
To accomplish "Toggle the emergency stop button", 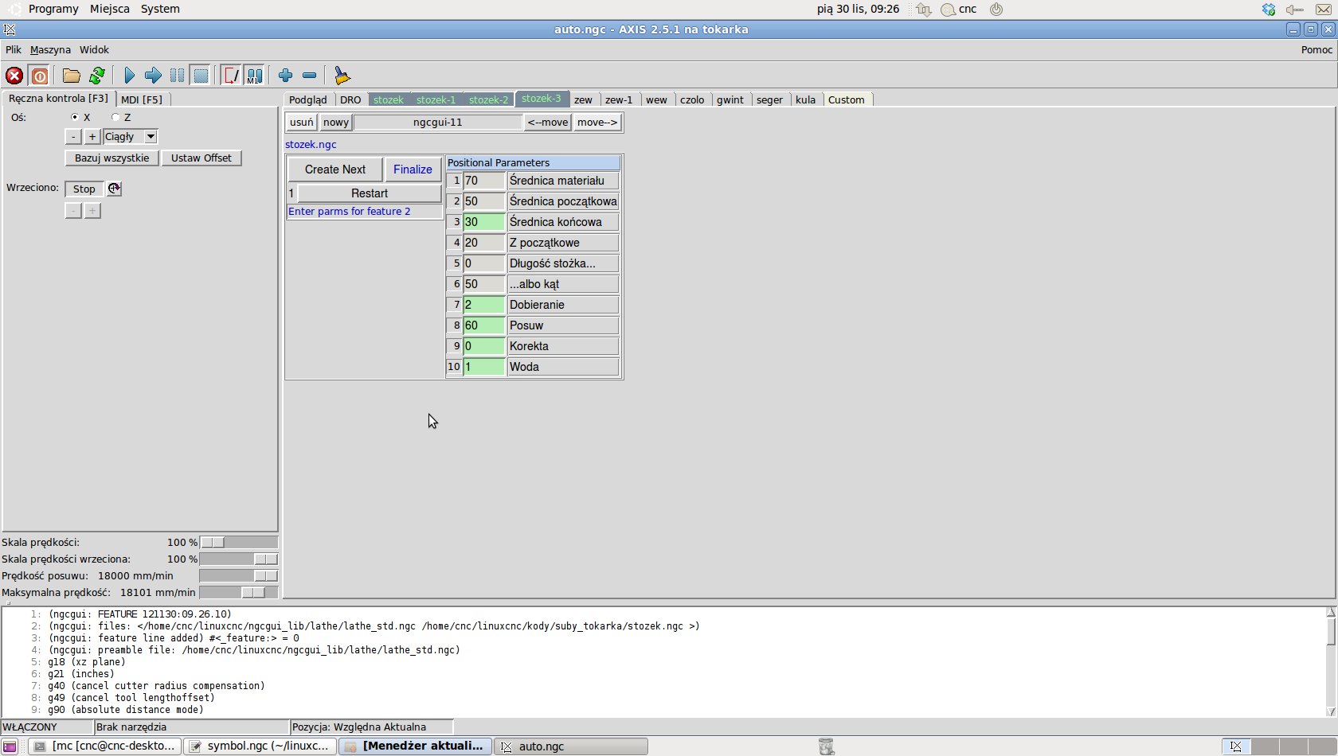I will 14,76.
